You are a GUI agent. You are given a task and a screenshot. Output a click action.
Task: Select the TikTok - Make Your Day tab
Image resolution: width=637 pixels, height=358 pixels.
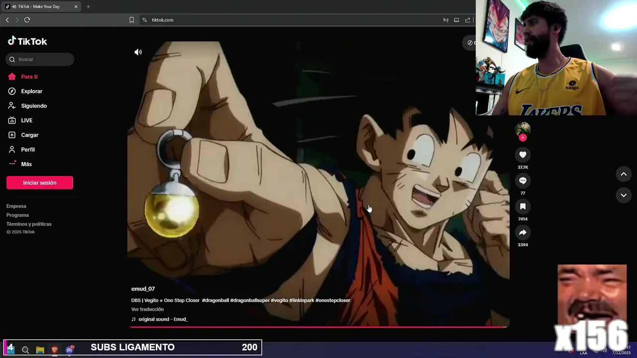point(42,6)
